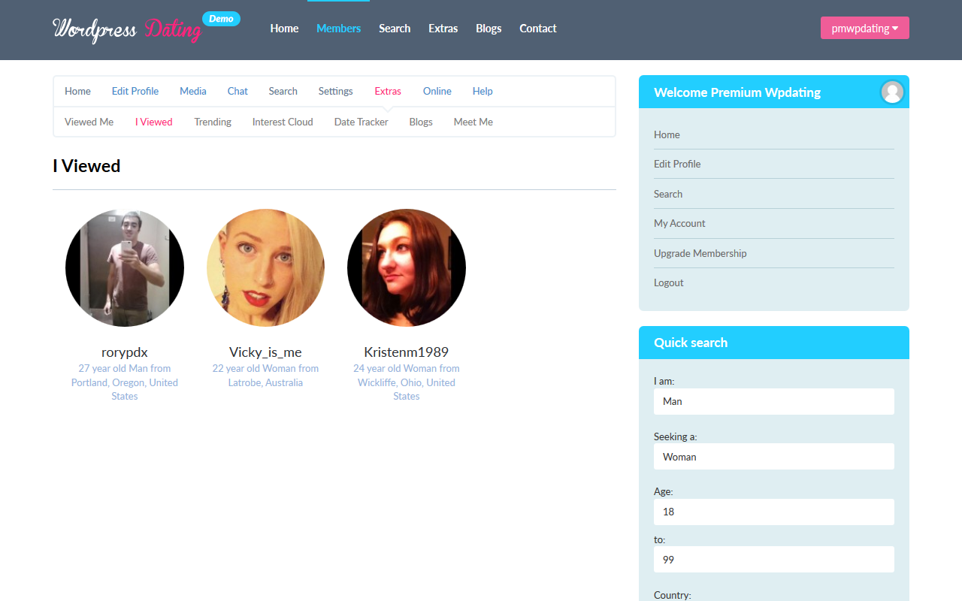The width and height of the screenshot is (962, 601).
Task: Open the Viewed Me sub-tab
Action: [89, 122]
